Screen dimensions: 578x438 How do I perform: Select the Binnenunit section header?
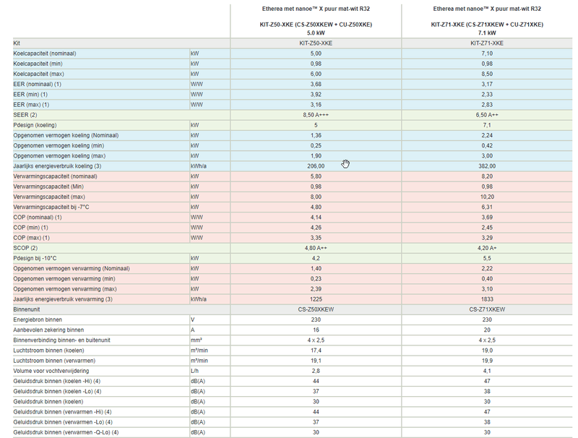coord(27,309)
